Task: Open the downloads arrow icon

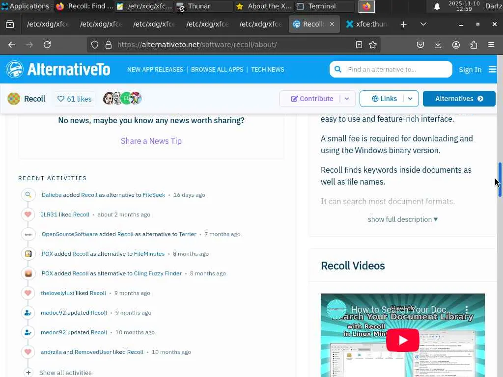Action: click(438, 45)
